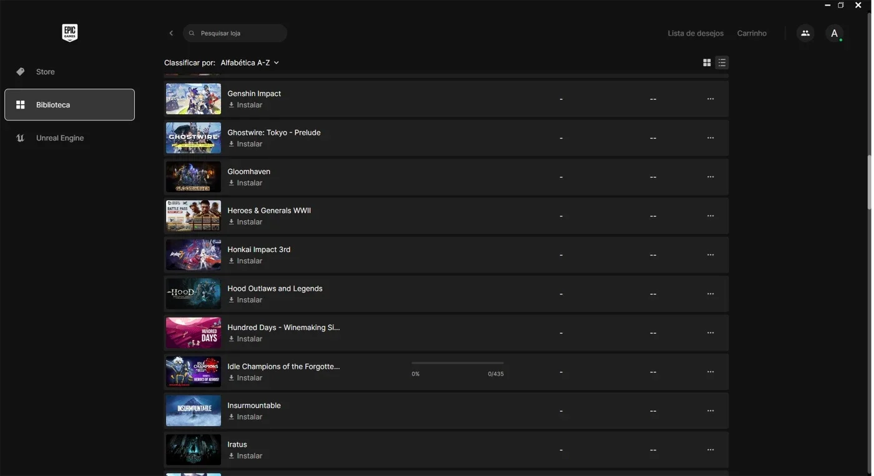Open Hood thumbnail
The image size is (874, 476).
194,294
